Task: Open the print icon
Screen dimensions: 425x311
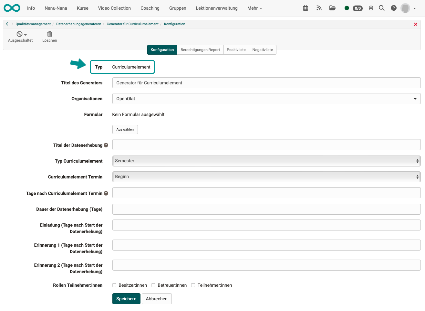Action: (371, 8)
